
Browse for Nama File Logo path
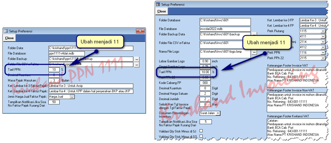click(x=254, y=52)
